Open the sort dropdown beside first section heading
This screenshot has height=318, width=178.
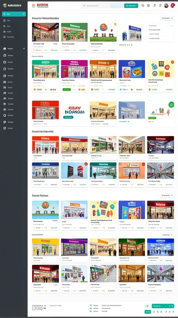[167, 18]
